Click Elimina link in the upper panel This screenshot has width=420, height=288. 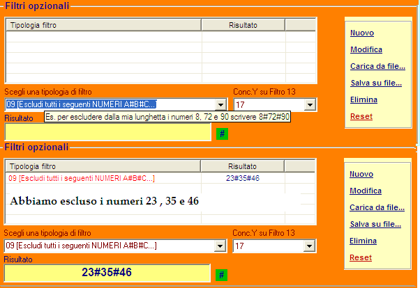[363, 99]
